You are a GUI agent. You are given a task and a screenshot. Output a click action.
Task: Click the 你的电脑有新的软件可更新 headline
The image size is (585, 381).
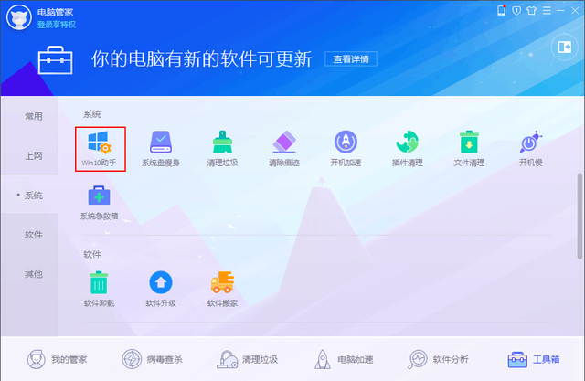tap(201, 58)
